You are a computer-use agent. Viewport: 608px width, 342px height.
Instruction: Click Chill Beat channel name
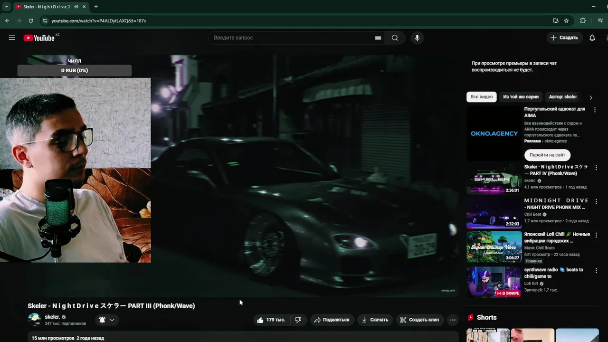(x=532, y=214)
